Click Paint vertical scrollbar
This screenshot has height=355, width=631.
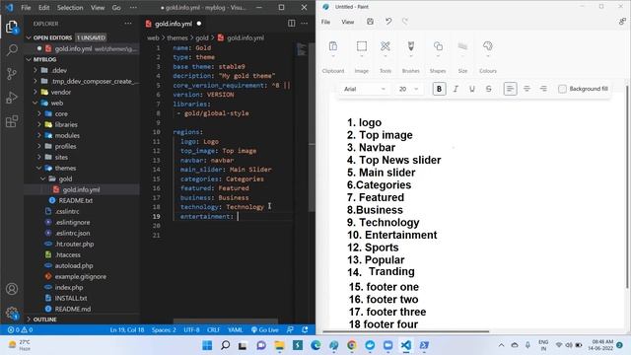[627, 186]
